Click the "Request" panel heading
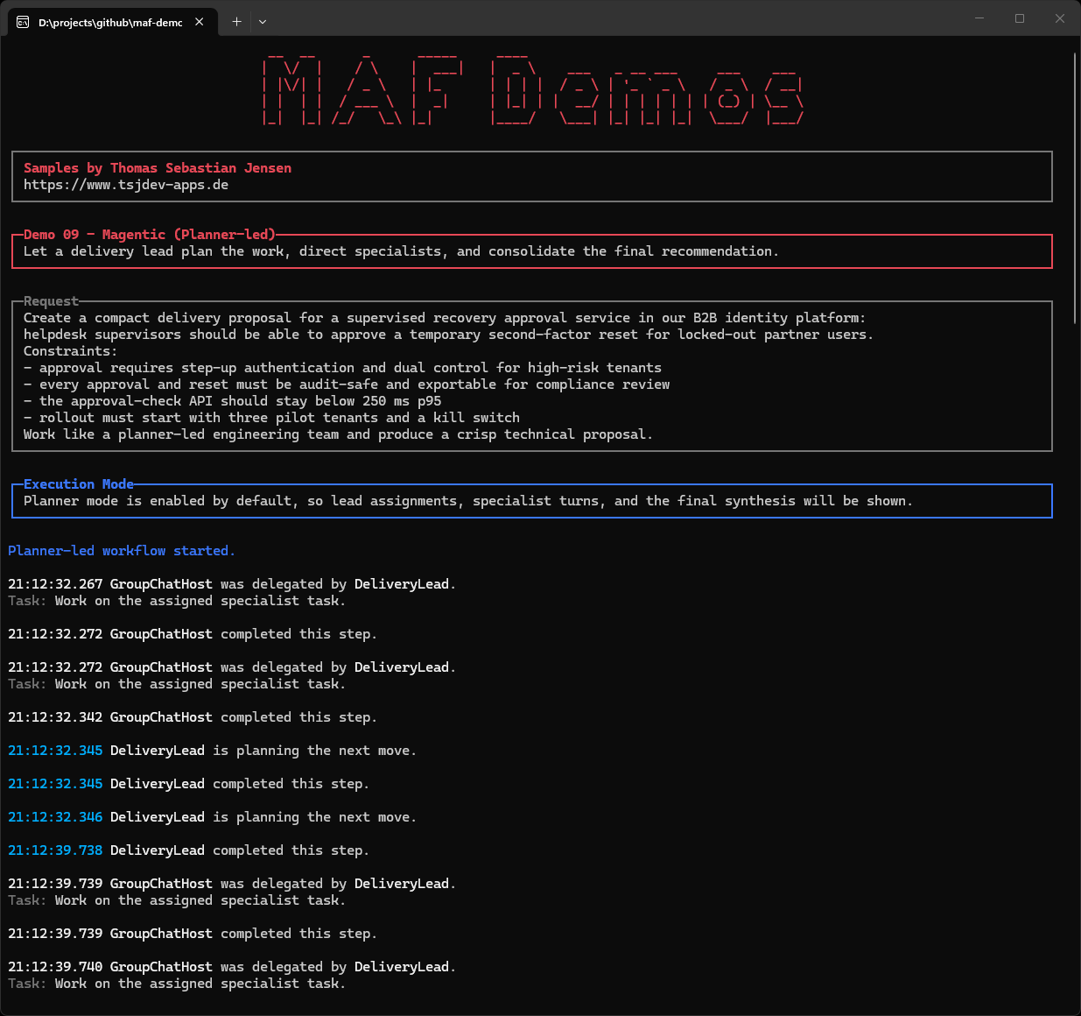 pos(51,301)
